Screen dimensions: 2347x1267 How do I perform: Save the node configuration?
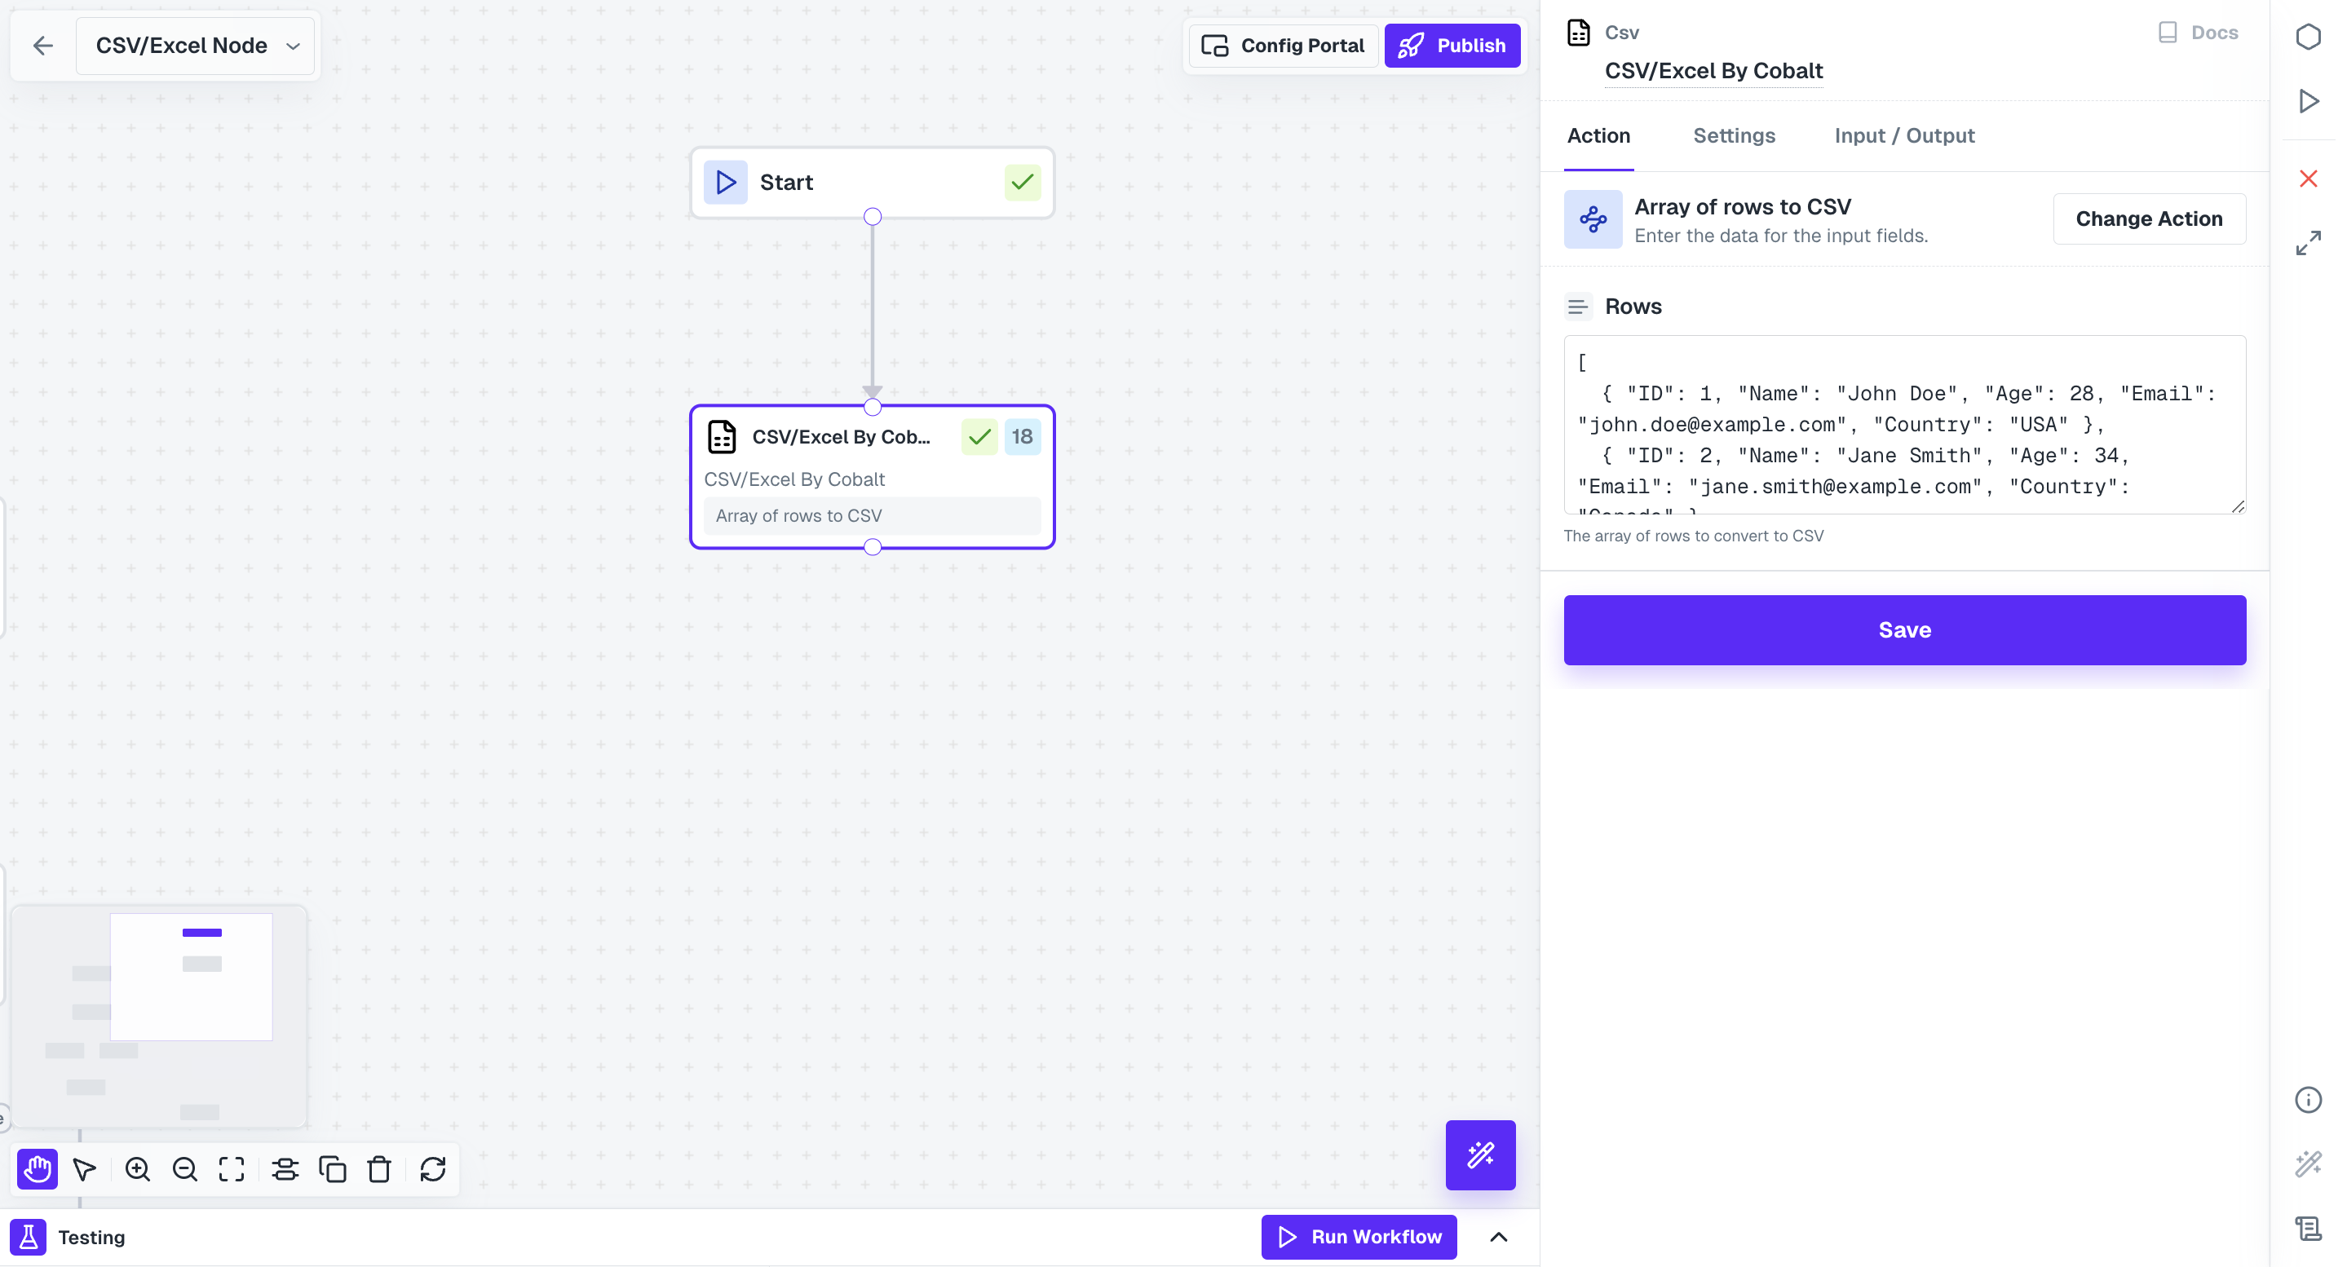[x=1904, y=630]
